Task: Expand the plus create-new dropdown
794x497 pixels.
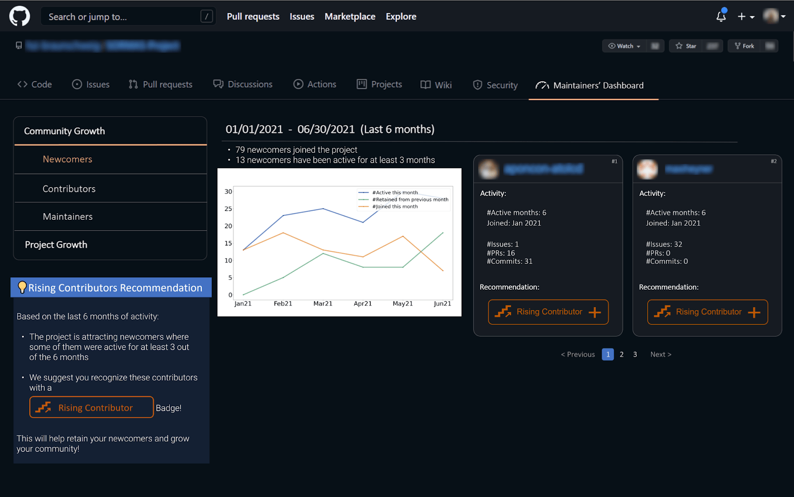Action: click(x=746, y=16)
